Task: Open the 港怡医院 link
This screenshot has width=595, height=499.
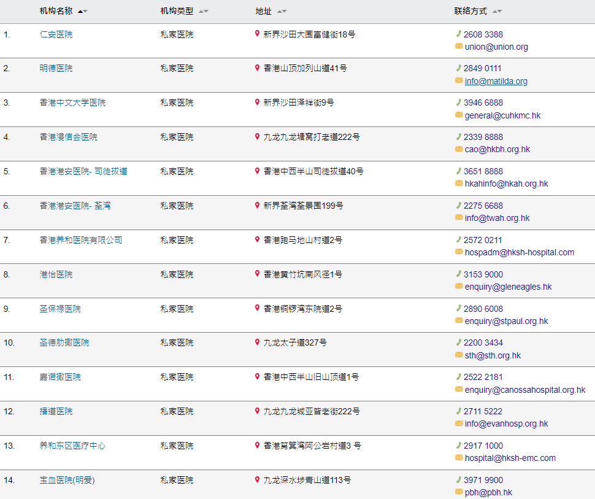Action: pyautogui.click(x=56, y=274)
